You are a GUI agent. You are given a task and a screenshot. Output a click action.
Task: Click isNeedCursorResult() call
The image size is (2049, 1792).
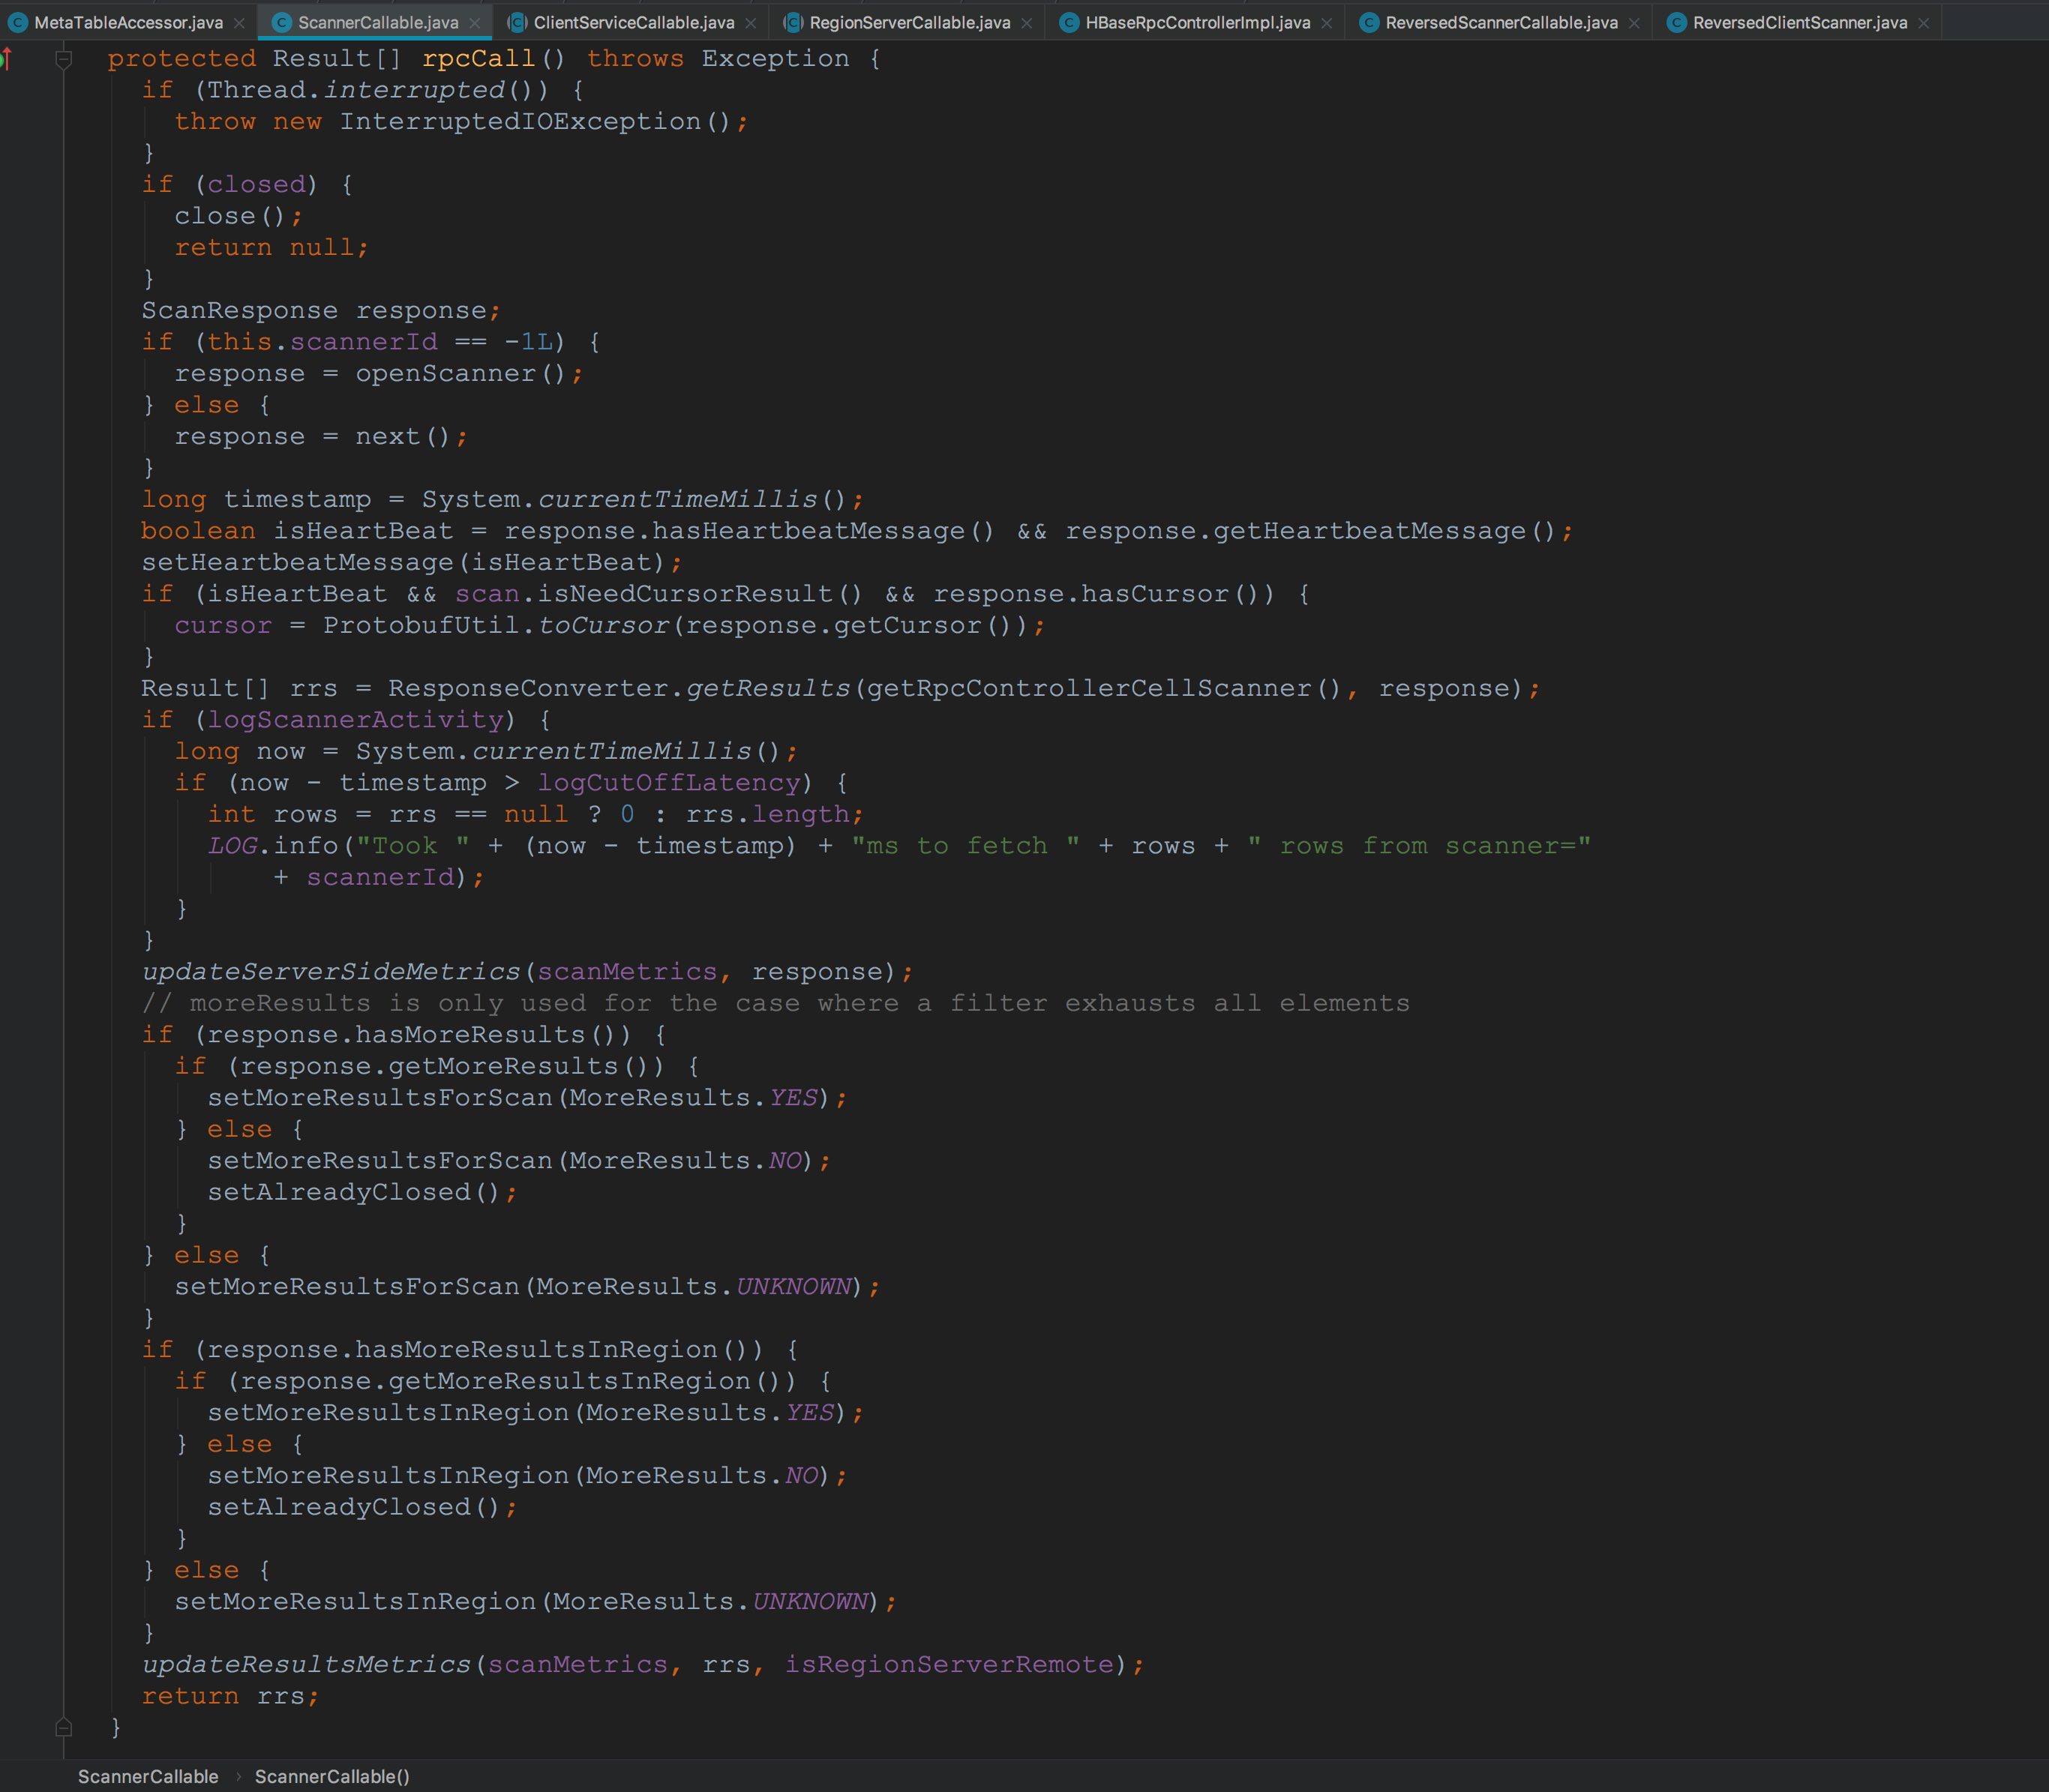click(700, 594)
